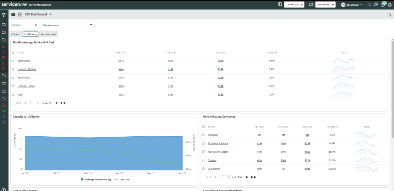The height and width of the screenshot is (191, 394).
Task: Click the share icon on dashboard header
Action: (389, 15)
